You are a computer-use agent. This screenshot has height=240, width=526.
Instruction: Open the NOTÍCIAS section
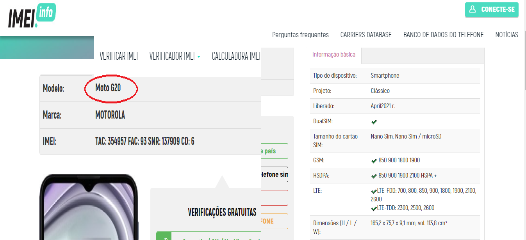(506, 35)
